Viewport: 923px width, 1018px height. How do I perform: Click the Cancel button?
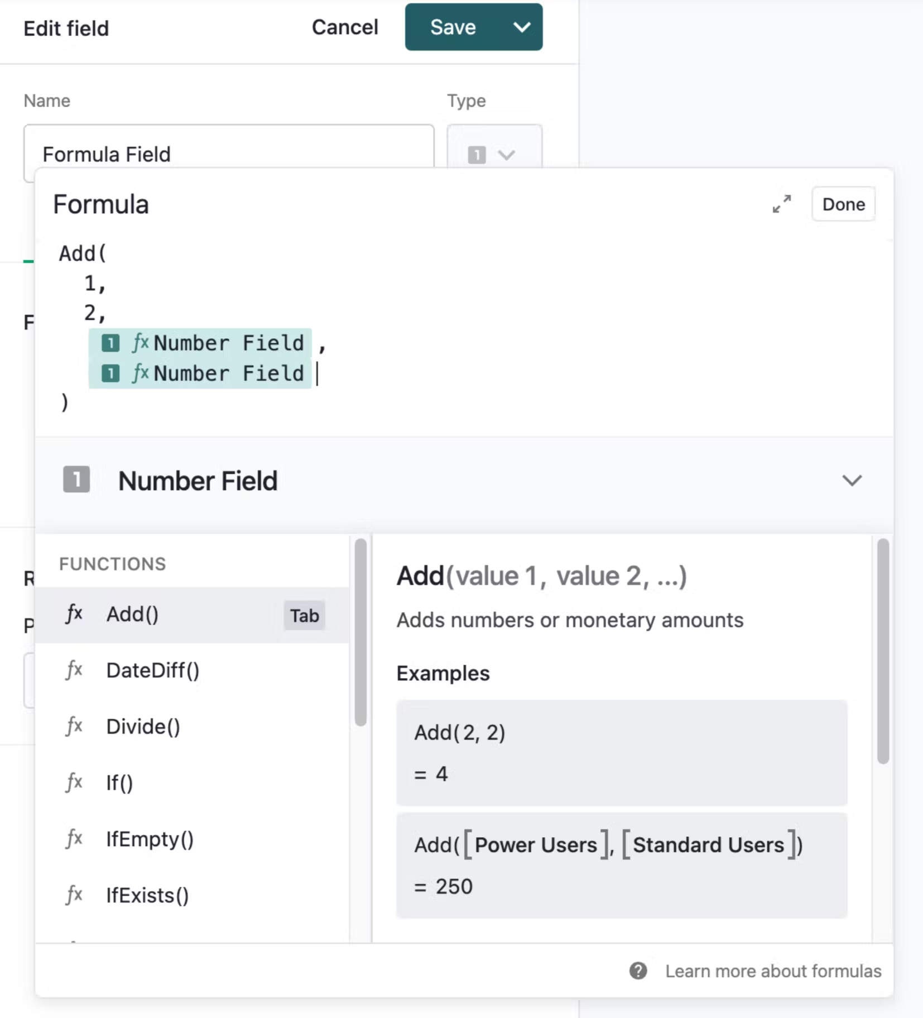(x=345, y=27)
